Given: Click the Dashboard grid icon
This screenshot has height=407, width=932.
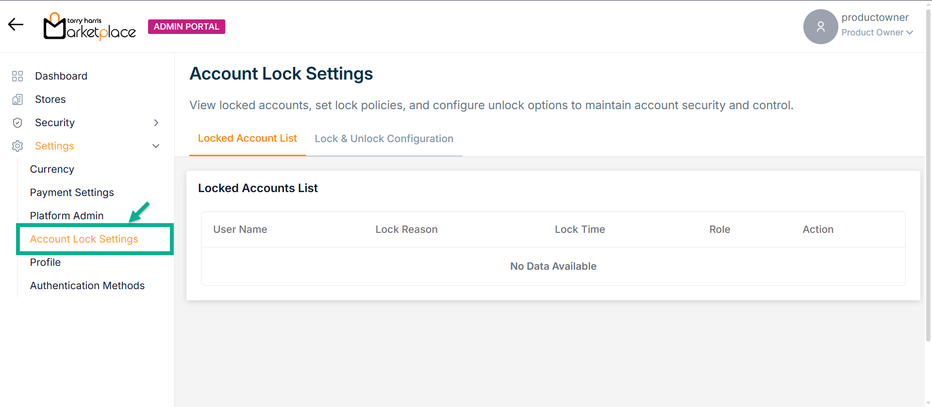Looking at the screenshot, I should [x=17, y=76].
